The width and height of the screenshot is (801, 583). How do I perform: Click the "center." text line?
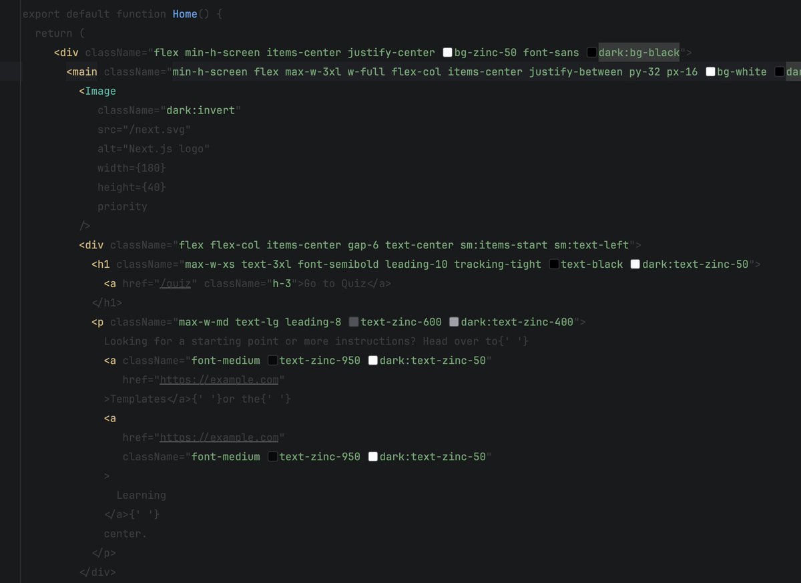[x=125, y=534]
